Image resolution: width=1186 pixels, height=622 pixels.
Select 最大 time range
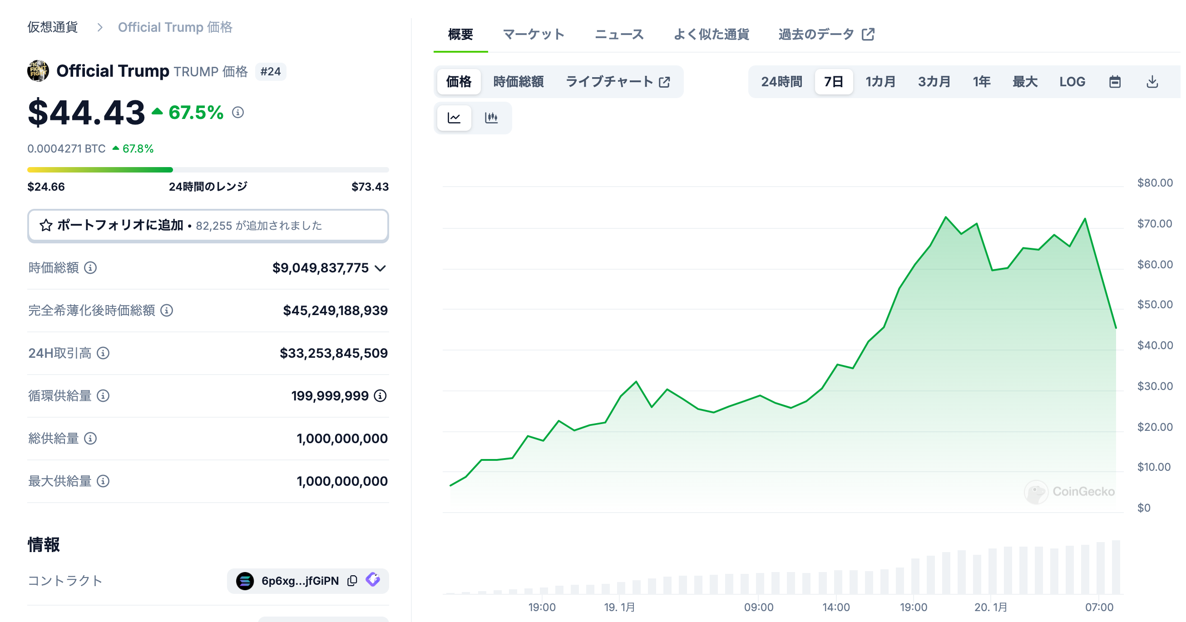[1025, 82]
